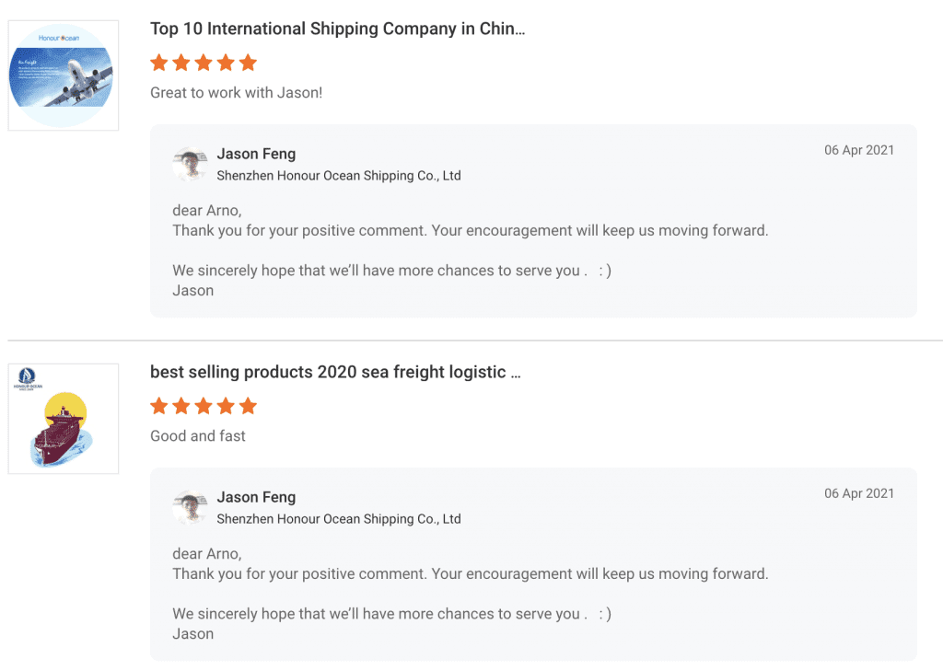Click the 06 Apr 2021 date in the second reply
943x670 pixels.
point(858,493)
